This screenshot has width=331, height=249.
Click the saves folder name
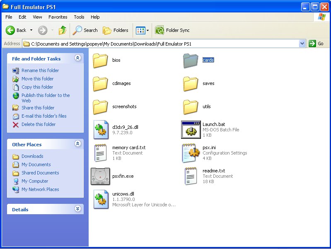208,83
